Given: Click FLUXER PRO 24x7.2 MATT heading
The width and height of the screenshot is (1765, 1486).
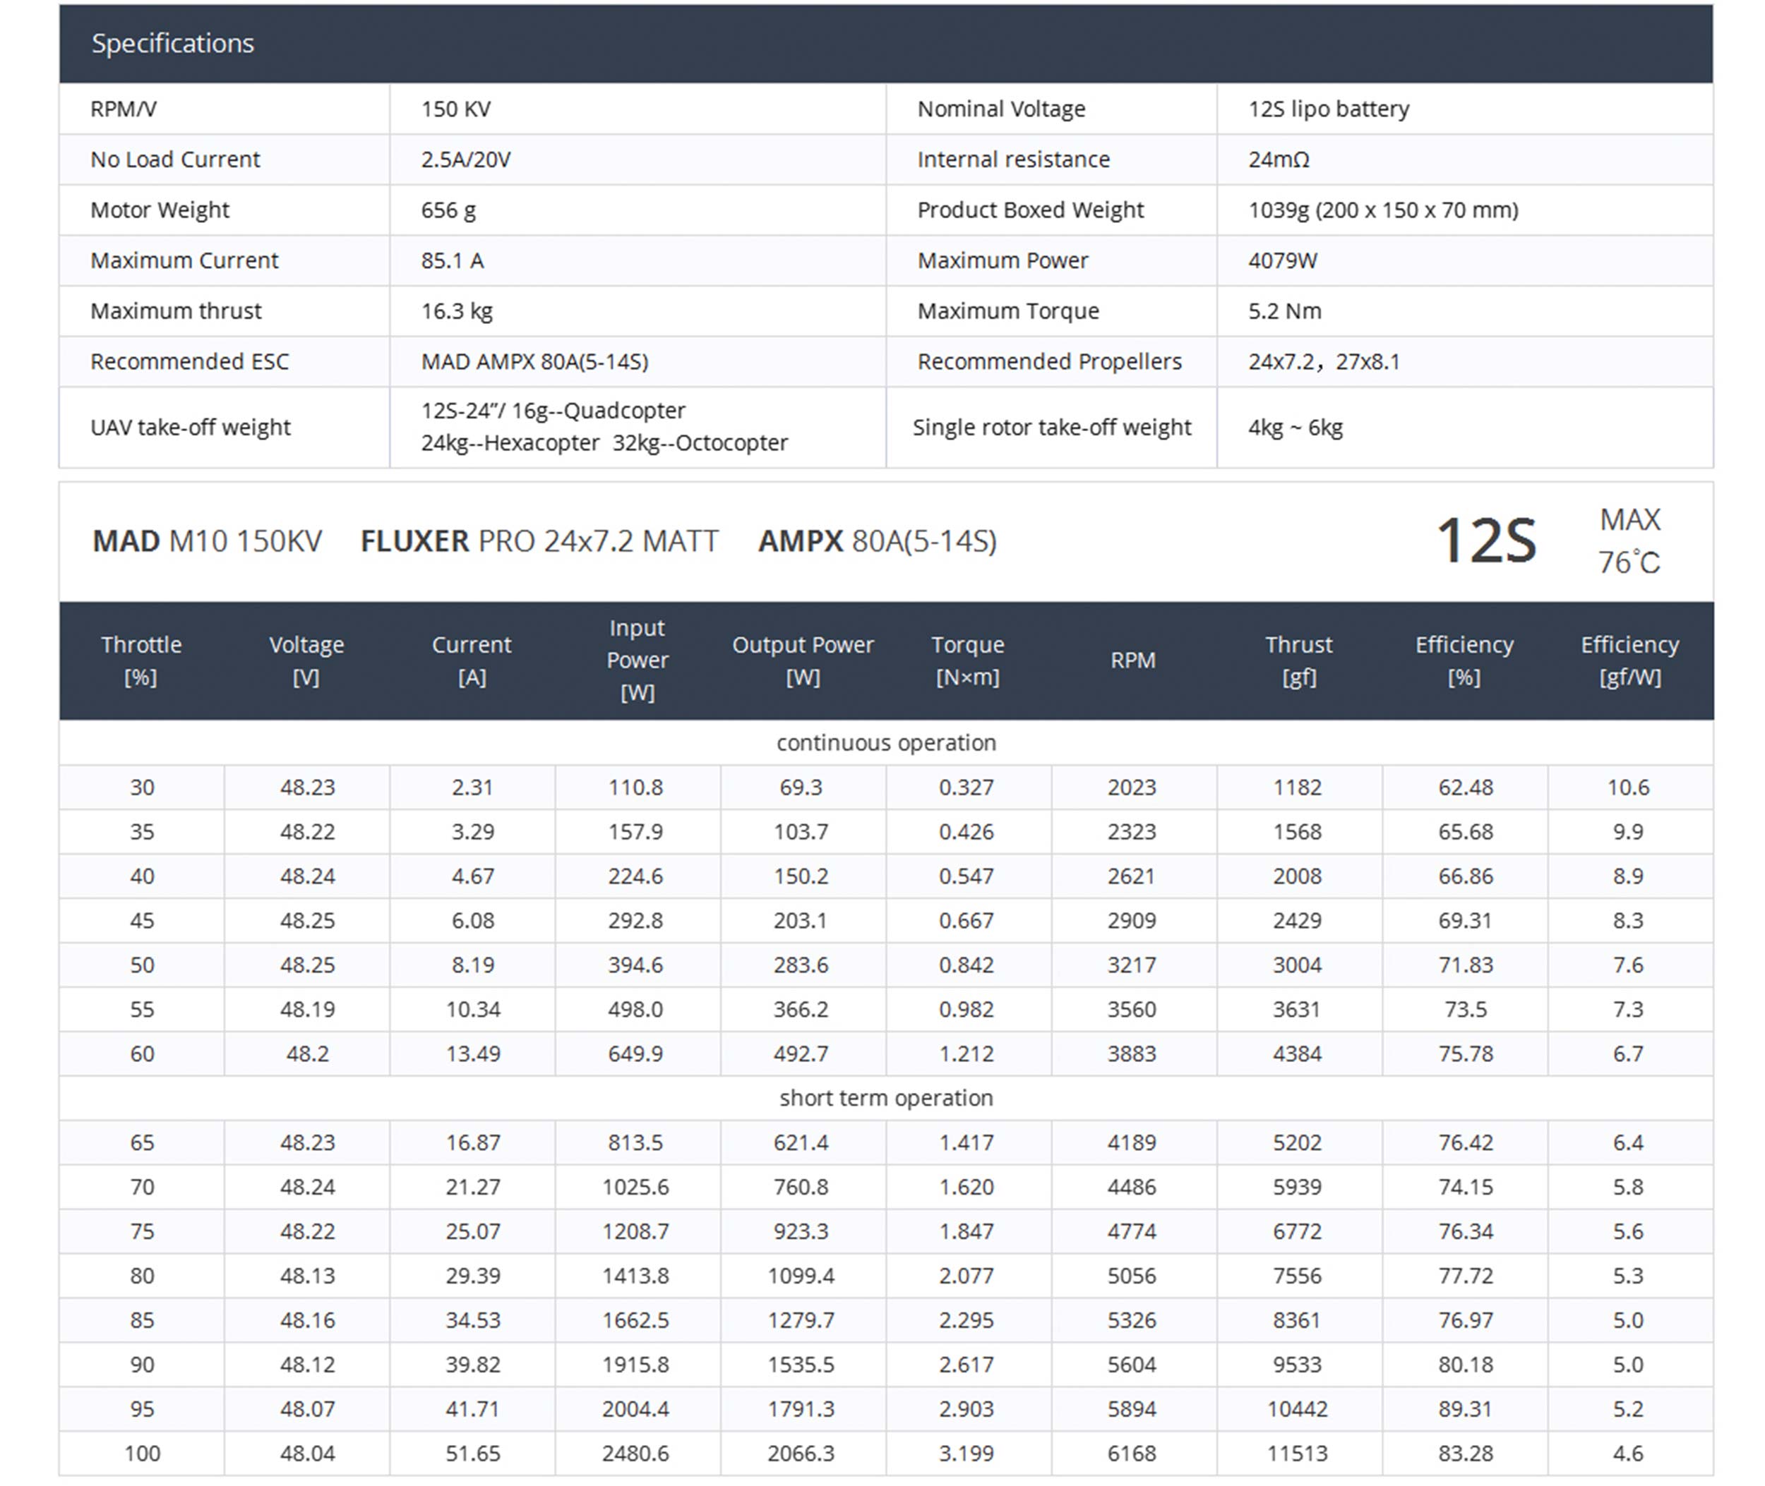Looking at the screenshot, I should (539, 540).
